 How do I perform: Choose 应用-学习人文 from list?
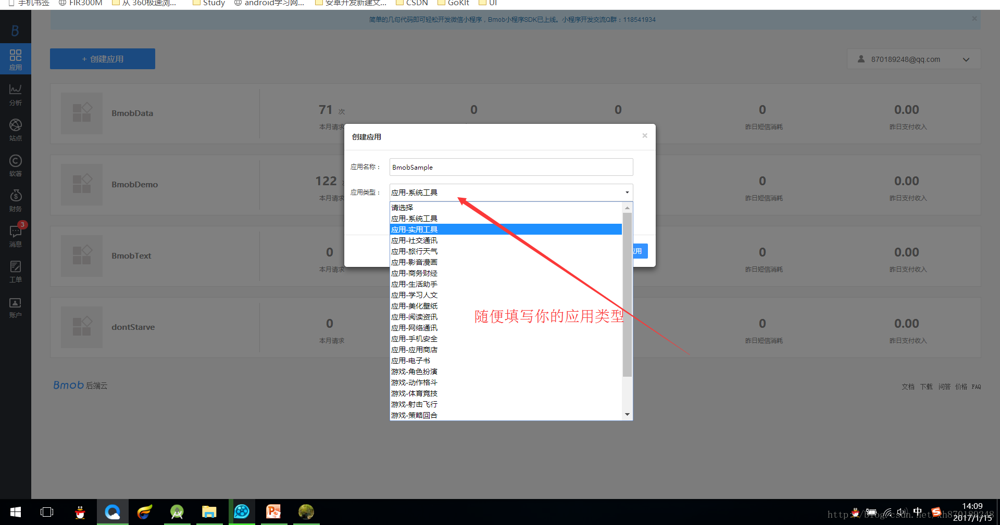click(x=506, y=295)
